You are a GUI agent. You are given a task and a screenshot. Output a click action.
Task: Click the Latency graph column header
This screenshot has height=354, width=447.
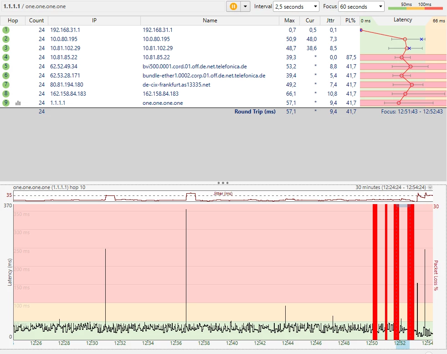(403, 20)
